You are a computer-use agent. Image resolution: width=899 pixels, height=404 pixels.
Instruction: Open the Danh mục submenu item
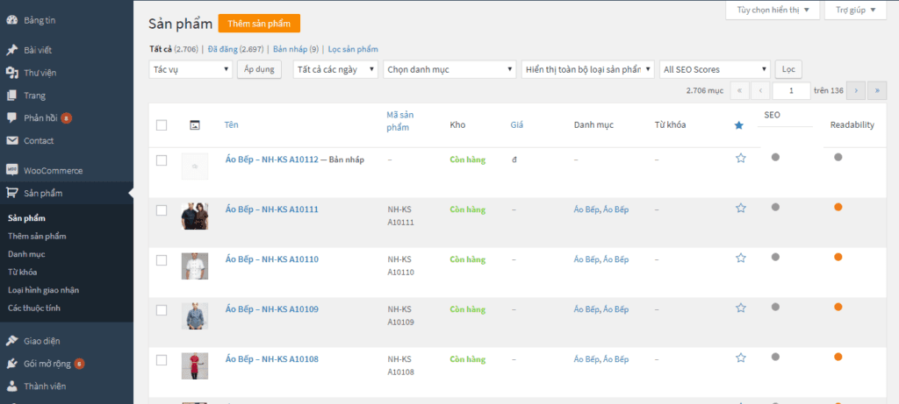point(26,253)
